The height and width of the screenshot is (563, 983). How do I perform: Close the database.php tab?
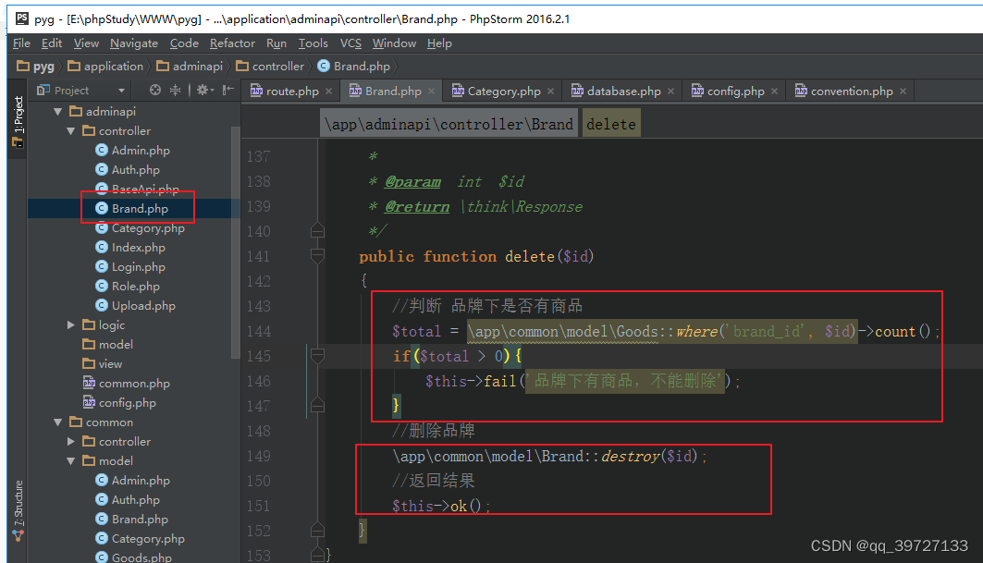click(670, 91)
